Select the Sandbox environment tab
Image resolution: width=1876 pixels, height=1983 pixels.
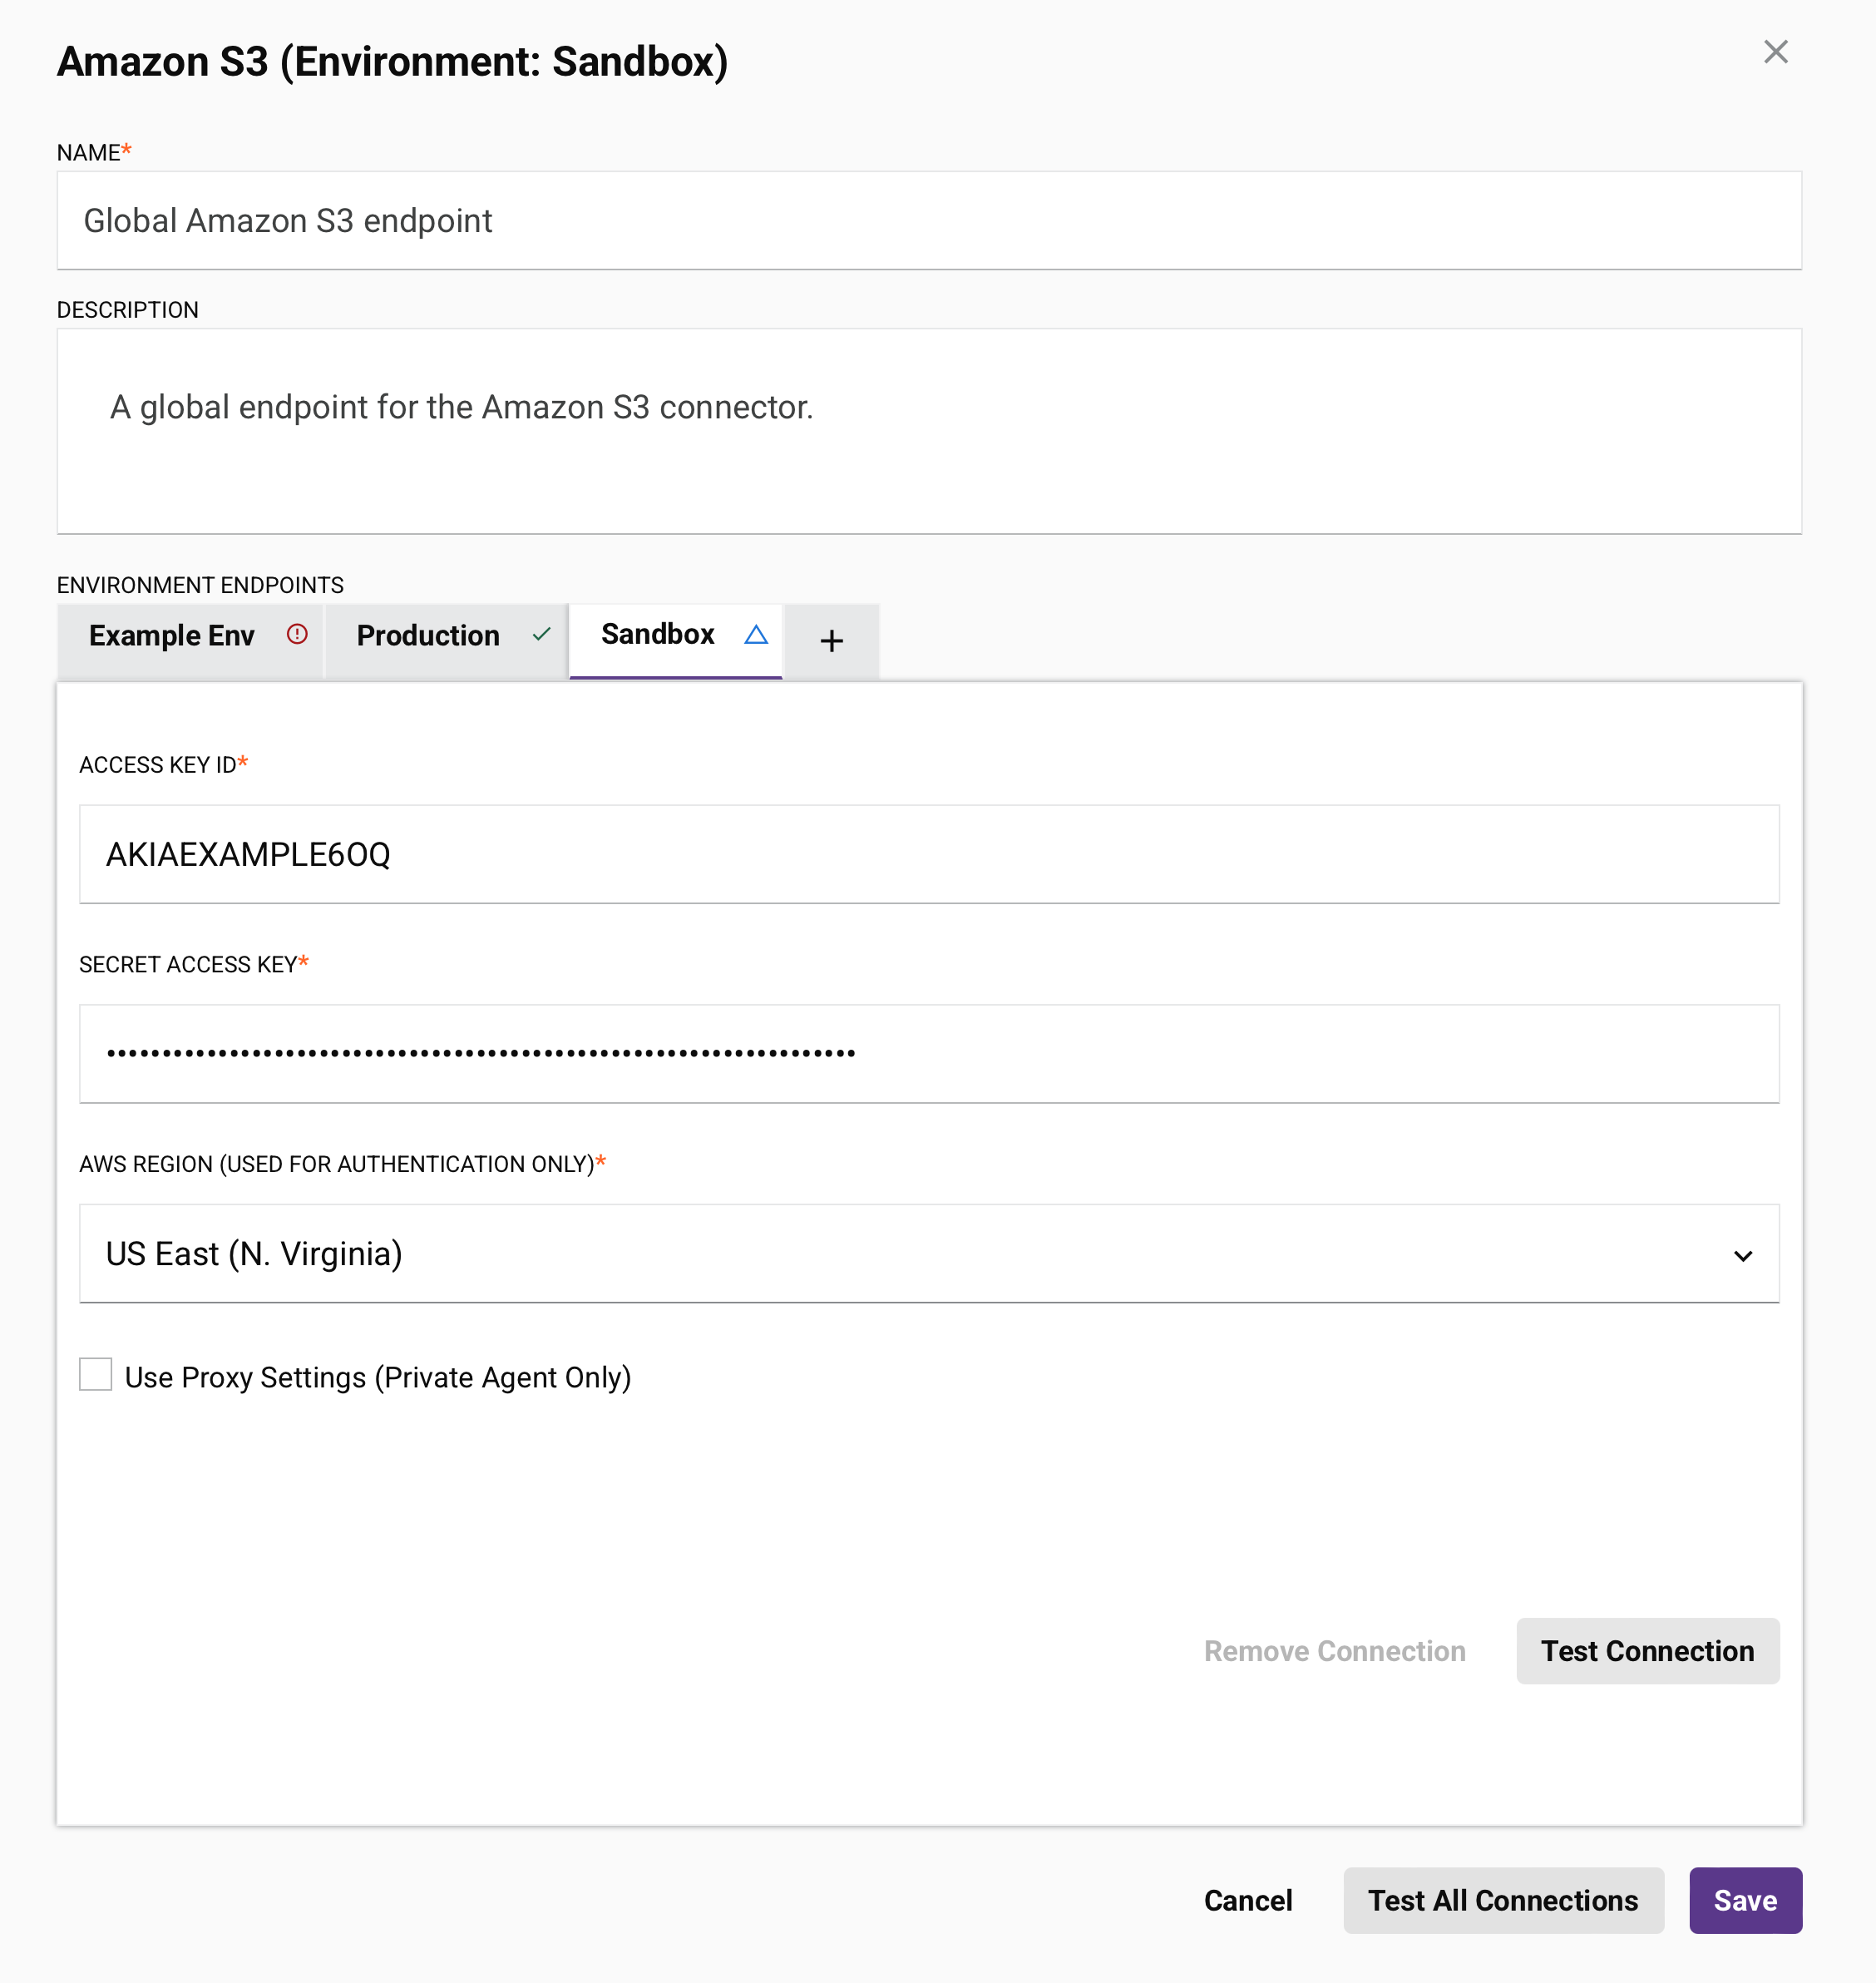[657, 635]
